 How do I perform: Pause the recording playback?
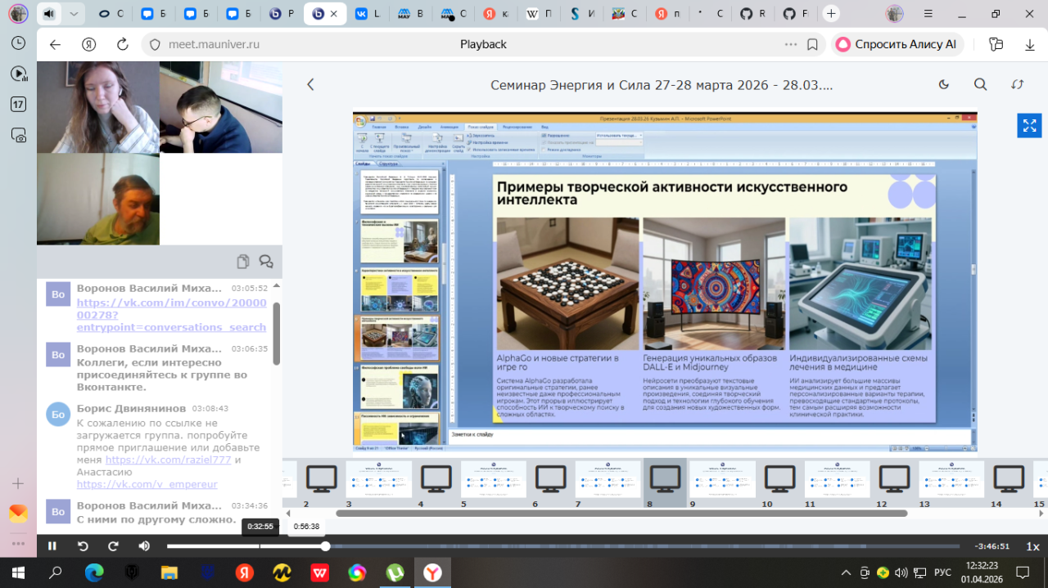click(x=52, y=546)
